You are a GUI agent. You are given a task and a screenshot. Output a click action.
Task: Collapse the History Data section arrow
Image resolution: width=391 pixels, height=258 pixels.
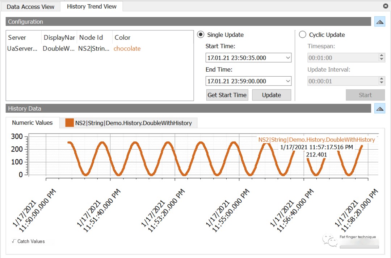click(380, 109)
